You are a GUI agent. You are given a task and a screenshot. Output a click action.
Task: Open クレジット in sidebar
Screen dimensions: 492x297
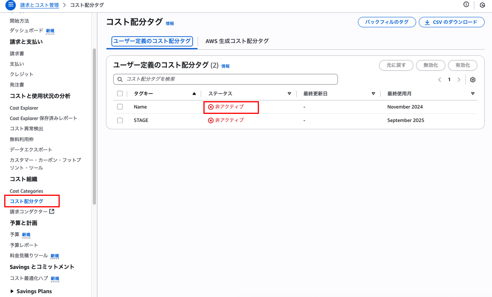[x=22, y=74]
